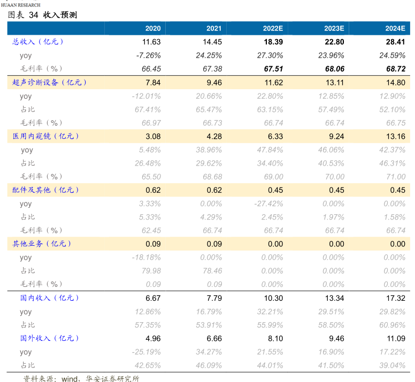
Task: Select ultrasound revenue value 14.80
Action: [x=396, y=83]
